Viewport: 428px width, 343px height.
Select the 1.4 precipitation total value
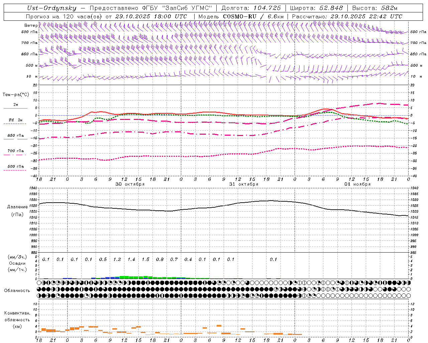pyautogui.click(x=131, y=260)
